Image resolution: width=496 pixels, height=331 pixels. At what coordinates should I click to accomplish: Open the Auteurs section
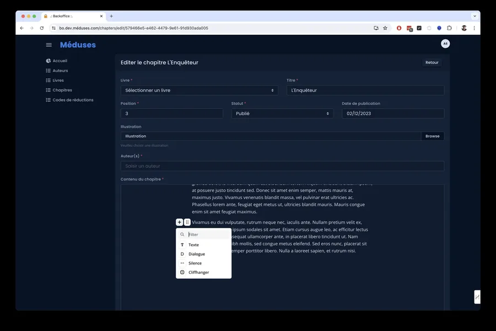point(57,70)
